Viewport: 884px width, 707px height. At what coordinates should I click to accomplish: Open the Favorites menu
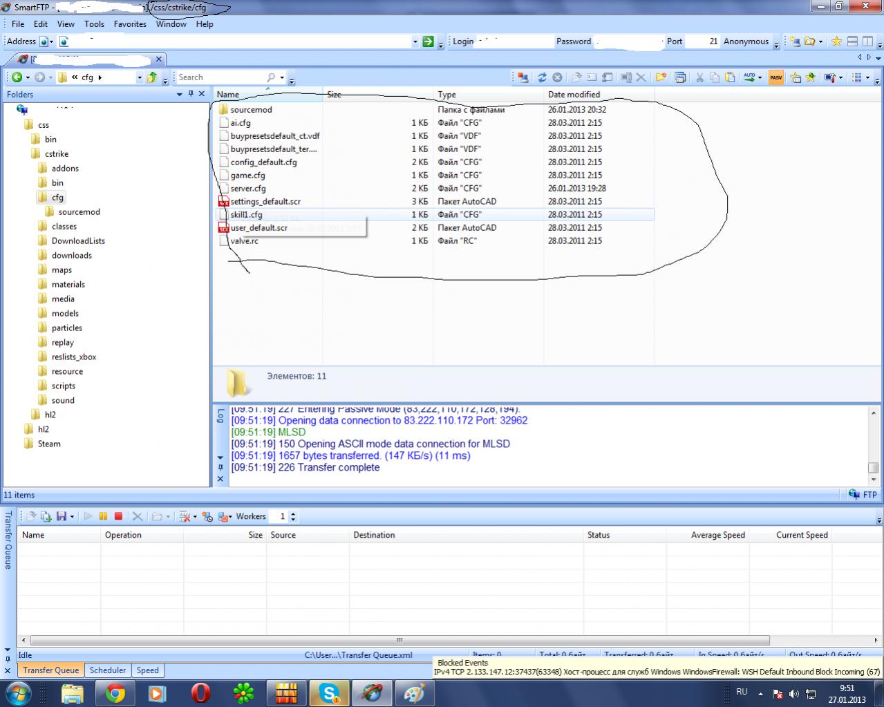[130, 24]
